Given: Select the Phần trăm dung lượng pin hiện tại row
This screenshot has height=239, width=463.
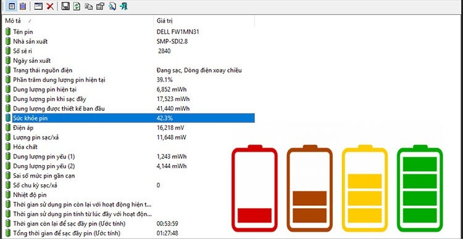Looking at the screenshot, I should (130, 80).
